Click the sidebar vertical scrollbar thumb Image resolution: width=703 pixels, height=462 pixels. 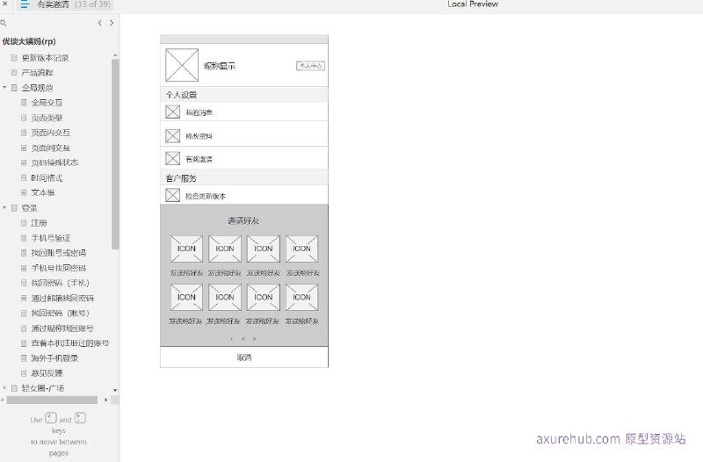[x=115, y=155]
